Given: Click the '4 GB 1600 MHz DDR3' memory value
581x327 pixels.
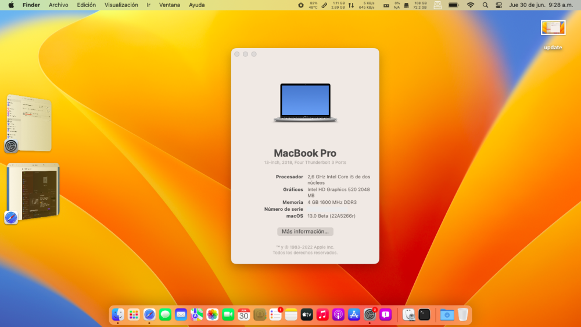Looking at the screenshot, I should 332,202.
